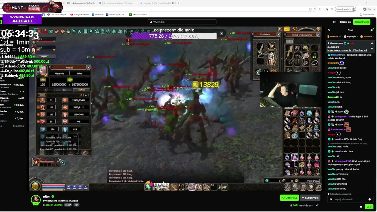
Task: Open the kick.com bookmark
Action: [x=139, y=14]
